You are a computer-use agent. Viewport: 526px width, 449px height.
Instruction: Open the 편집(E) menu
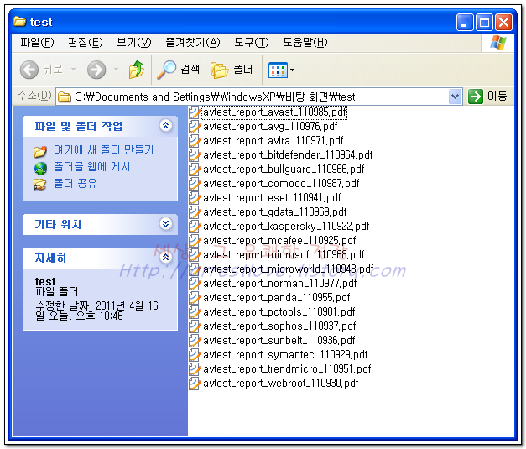tap(86, 43)
